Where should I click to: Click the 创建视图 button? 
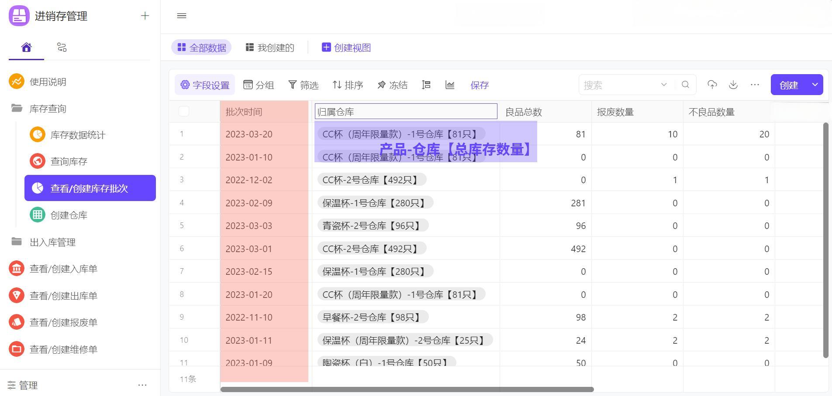(x=346, y=48)
